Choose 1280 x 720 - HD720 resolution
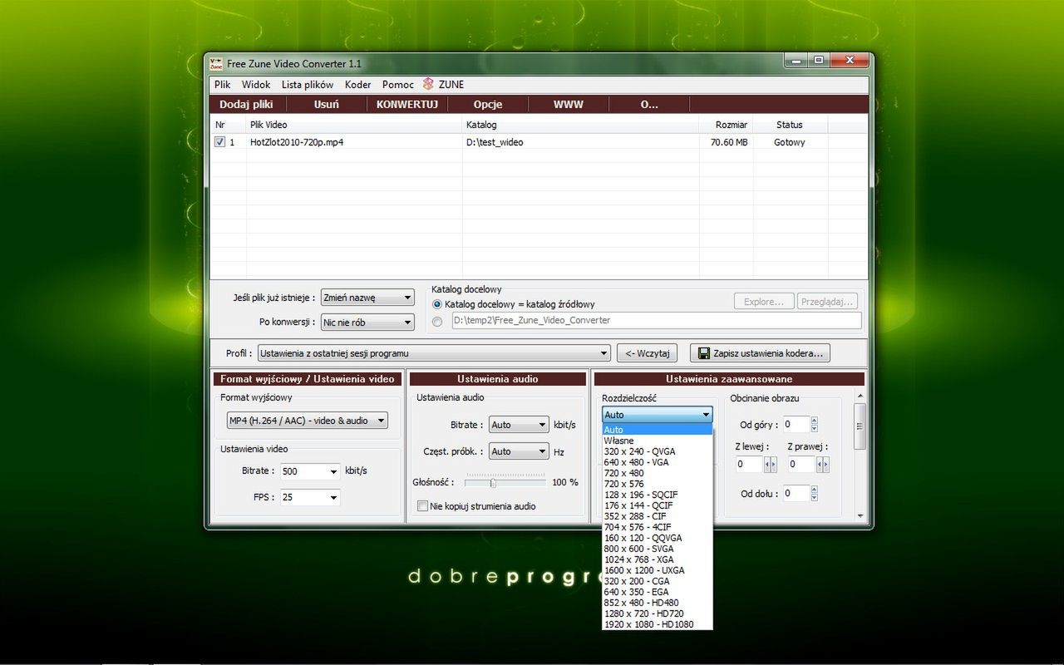 coord(658,613)
